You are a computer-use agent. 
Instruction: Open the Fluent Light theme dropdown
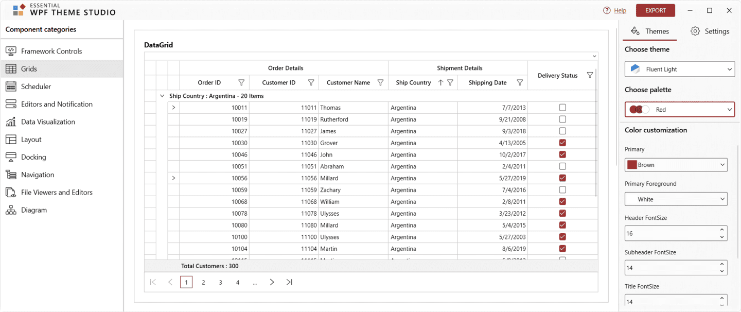(x=679, y=69)
